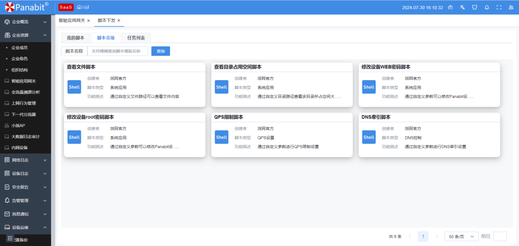This screenshot has width=519, height=246.
Task: Click the sidebar collapse icon at bottom left
Action: point(10,238)
